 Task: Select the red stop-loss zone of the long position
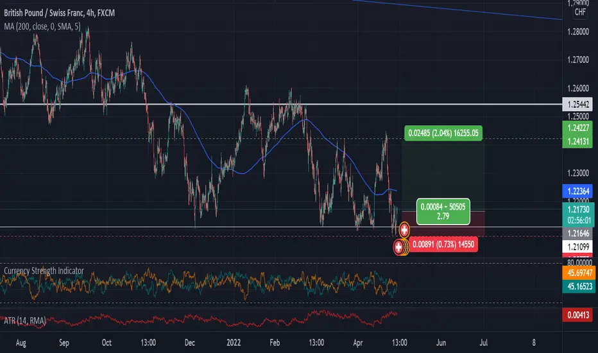point(443,223)
